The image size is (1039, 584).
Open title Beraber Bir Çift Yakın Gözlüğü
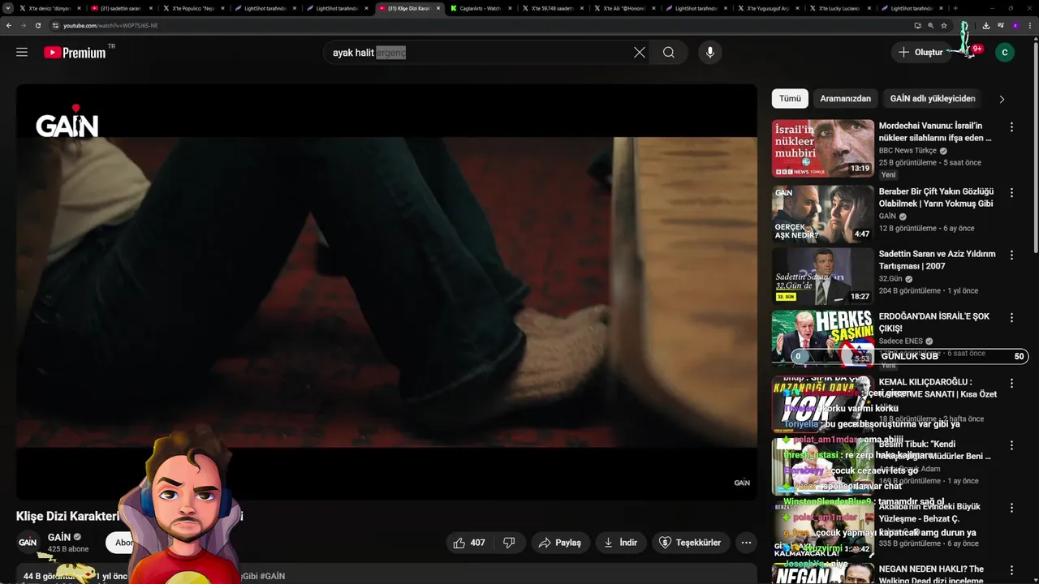[936, 198]
